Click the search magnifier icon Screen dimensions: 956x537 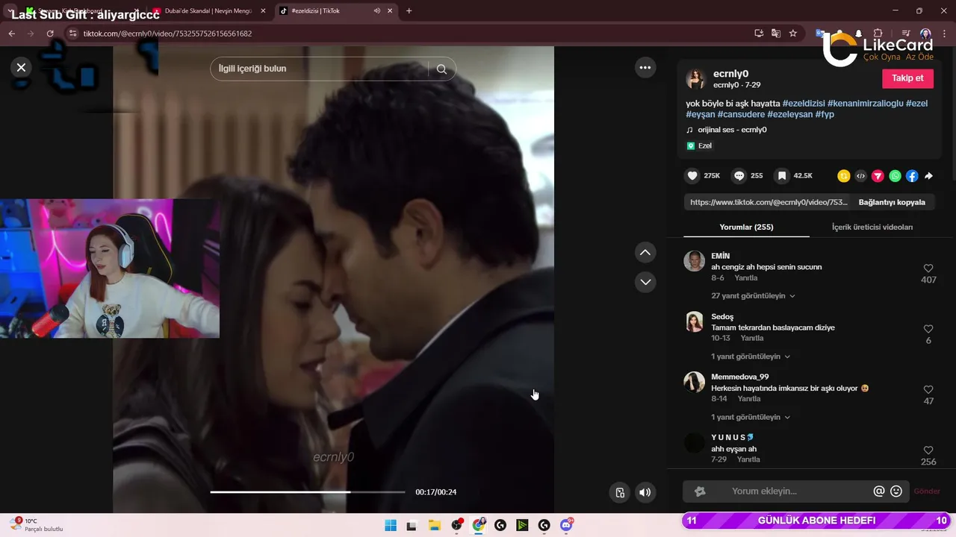coord(441,69)
